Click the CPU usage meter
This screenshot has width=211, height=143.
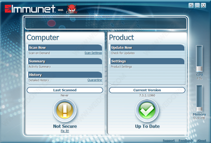(199, 59)
